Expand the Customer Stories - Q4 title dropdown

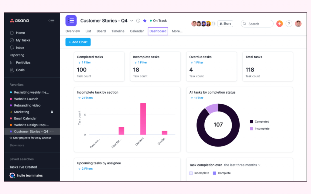[132, 21]
